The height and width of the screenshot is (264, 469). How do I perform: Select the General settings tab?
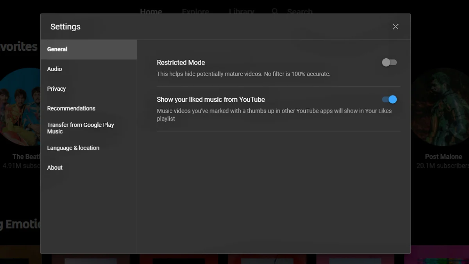[x=89, y=49]
